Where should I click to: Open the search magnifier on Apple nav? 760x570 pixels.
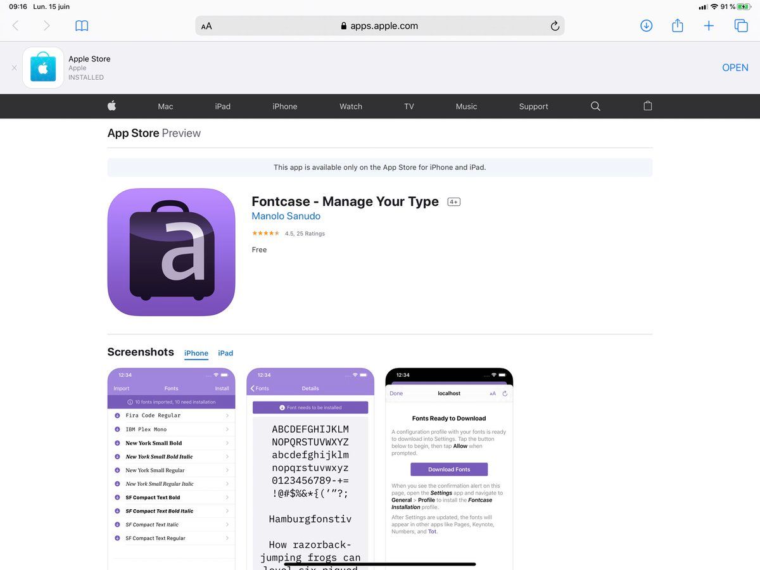[595, 106]
